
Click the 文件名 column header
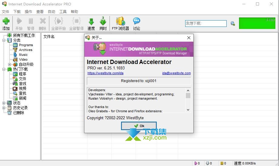(49, 37)
